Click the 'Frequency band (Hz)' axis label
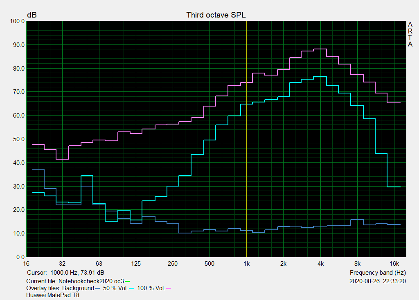Screen dimensions: 419x300 378,273
